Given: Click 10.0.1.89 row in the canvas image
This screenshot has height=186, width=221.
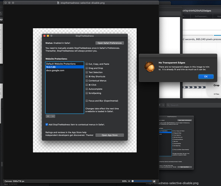Looking at the screenshot, I should point(65,67).
